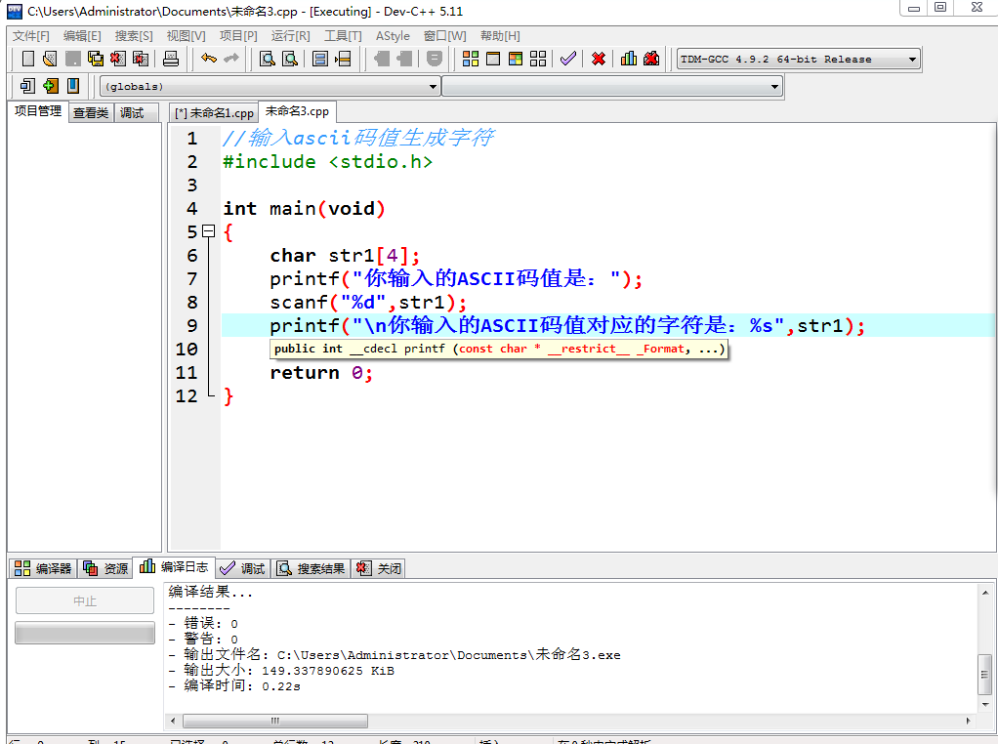Open the 项目[P] menu
Screen dimensions: 998x744
pyautogui.click(x=238, y=36)
